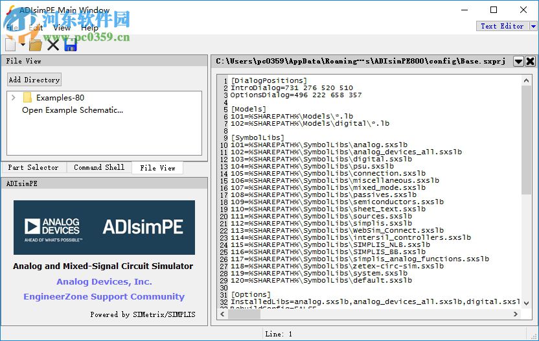The width and height of the screenshot is (539, 341).
Task: Click the [SymbolLibs] section line
Action: click(x=257, y=137)
